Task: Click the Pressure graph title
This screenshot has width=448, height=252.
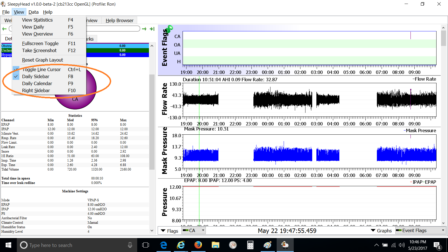Action: tap(164, 202)
